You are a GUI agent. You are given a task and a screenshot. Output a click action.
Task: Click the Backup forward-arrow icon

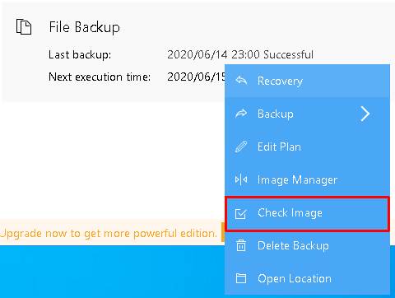click(241, 114)
